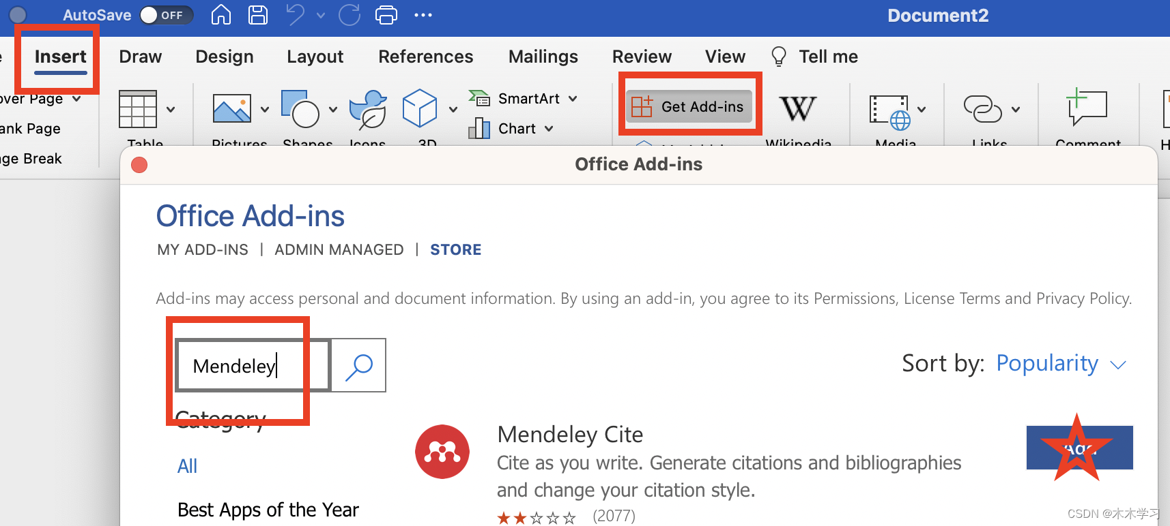
Task: Click the Icons duck icon
Action: [369, 109]
